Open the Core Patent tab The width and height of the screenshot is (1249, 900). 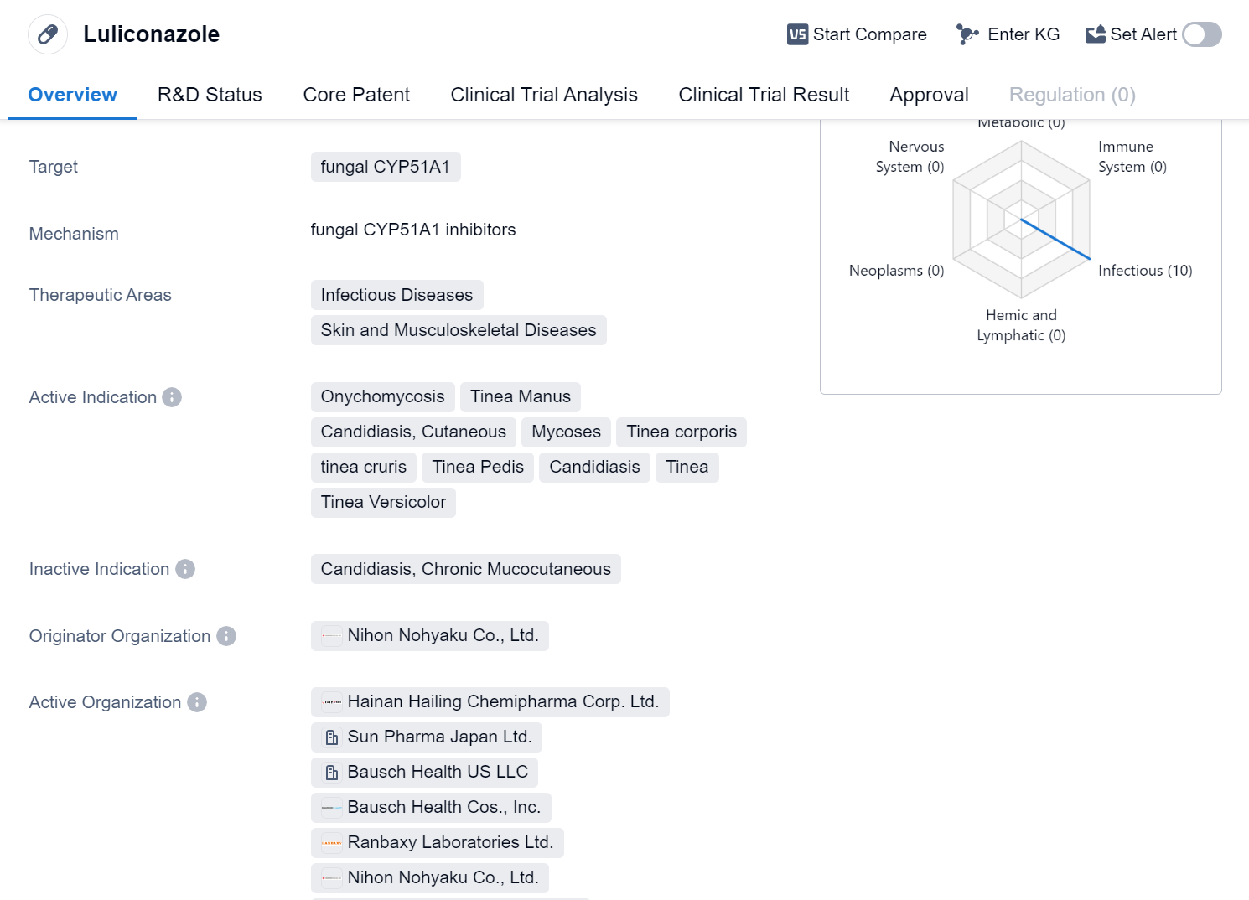[356, 95]
